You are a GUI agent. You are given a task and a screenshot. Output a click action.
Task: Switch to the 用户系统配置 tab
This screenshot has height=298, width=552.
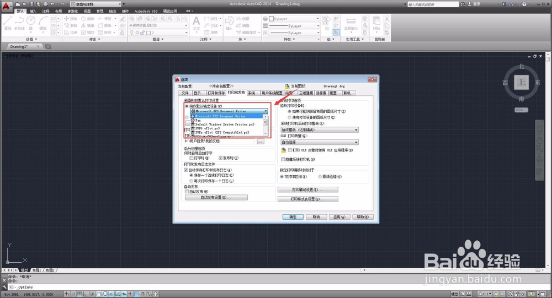272,93
